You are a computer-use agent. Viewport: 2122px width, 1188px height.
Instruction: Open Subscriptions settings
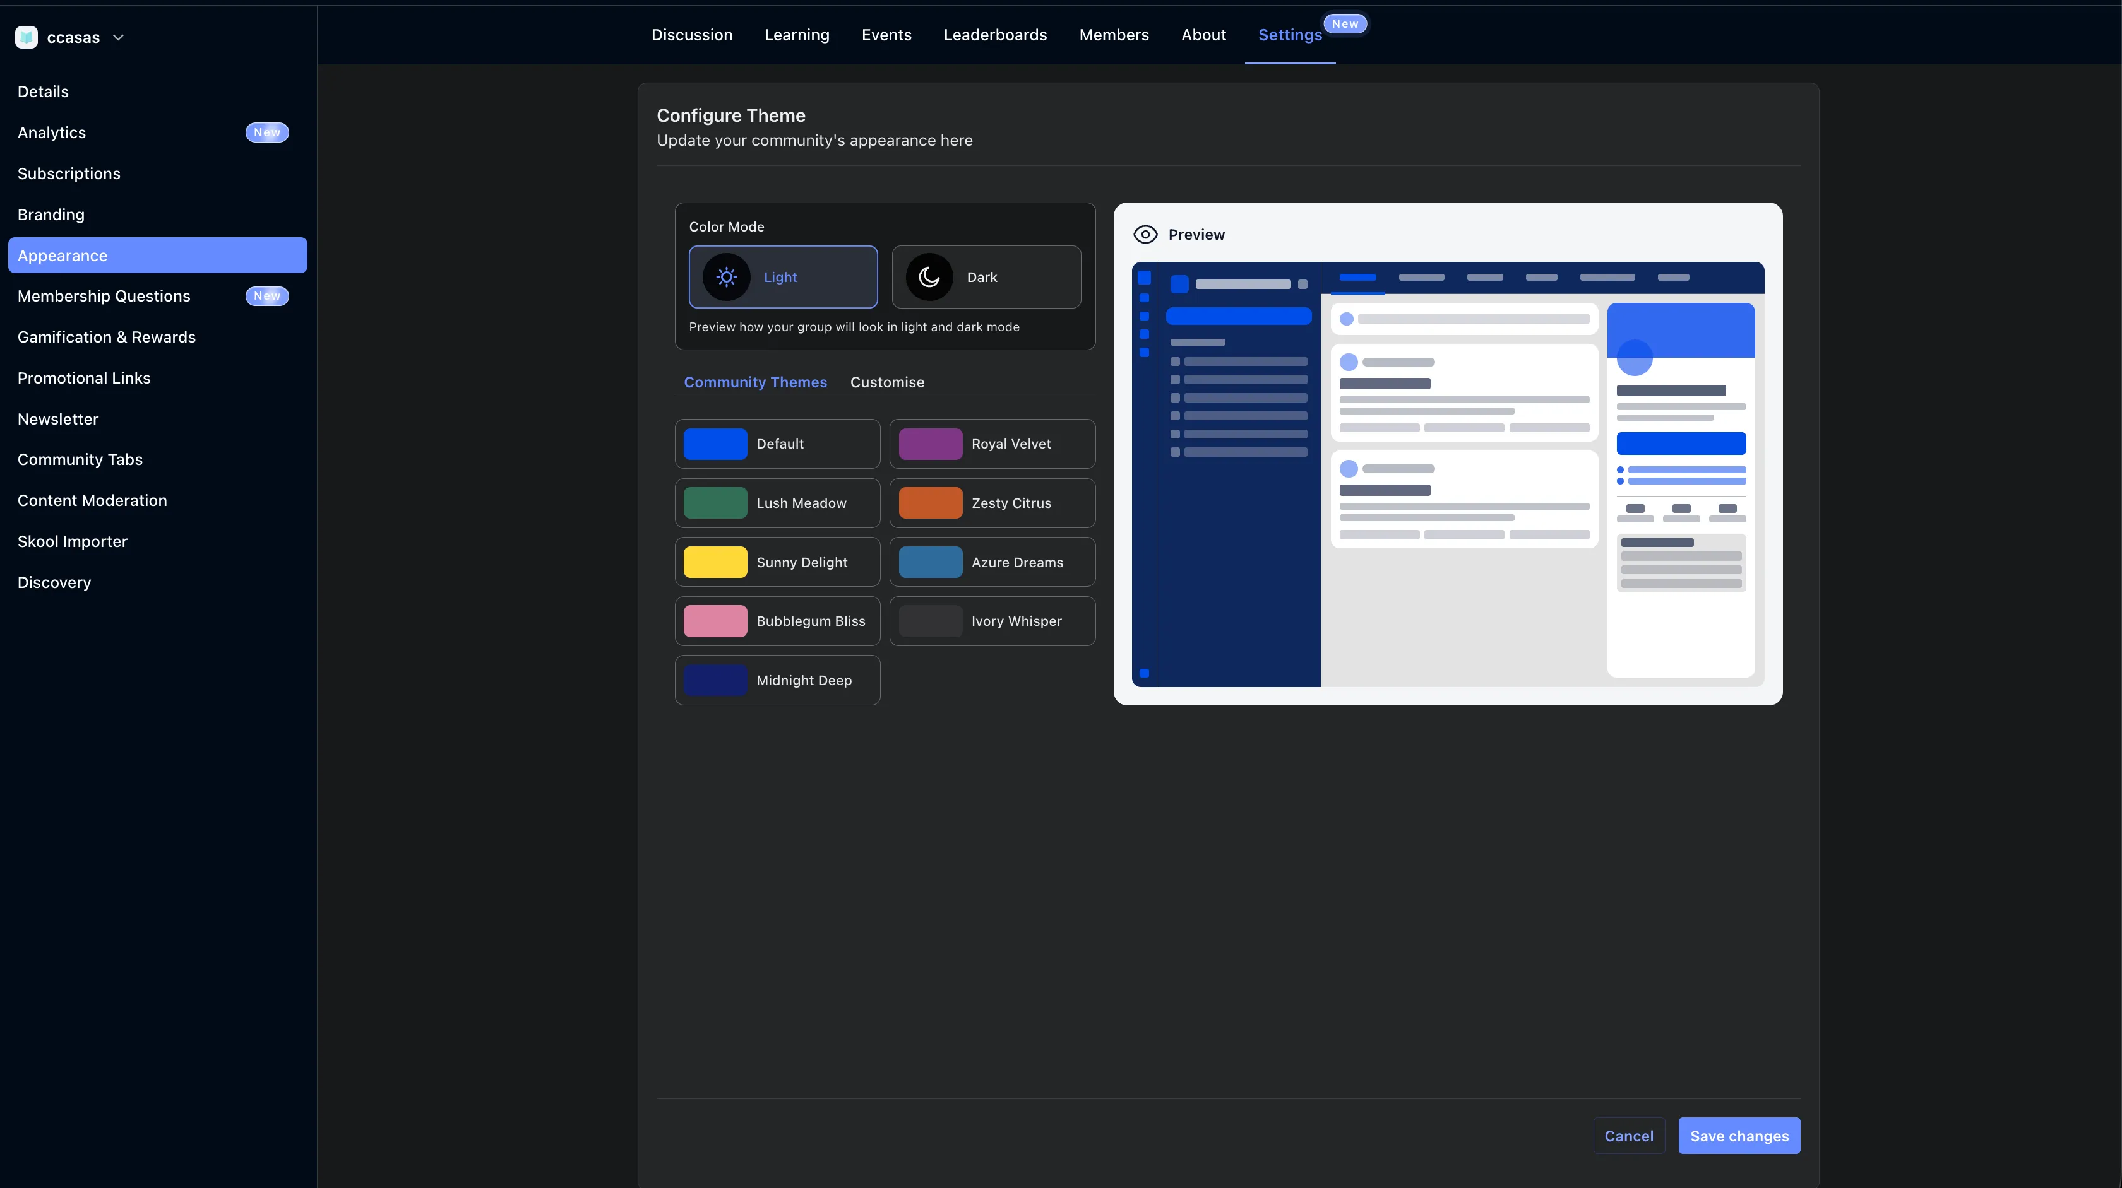pyautogui.click(x=157, y=173)
